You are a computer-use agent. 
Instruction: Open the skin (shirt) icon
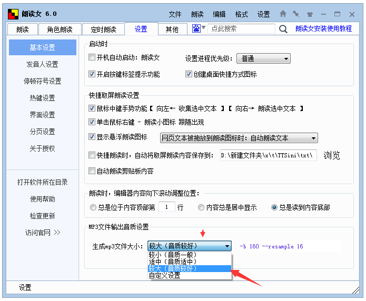pyautogui.click(x=310, y=14)
